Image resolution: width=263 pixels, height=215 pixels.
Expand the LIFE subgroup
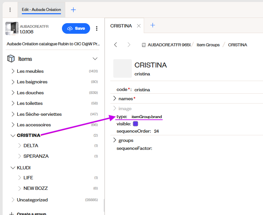pos(20,178)
